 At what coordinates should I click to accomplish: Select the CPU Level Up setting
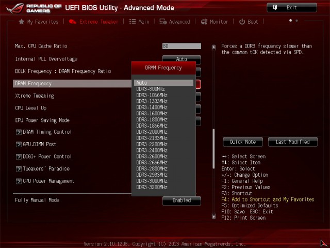[x=31, y=108]
